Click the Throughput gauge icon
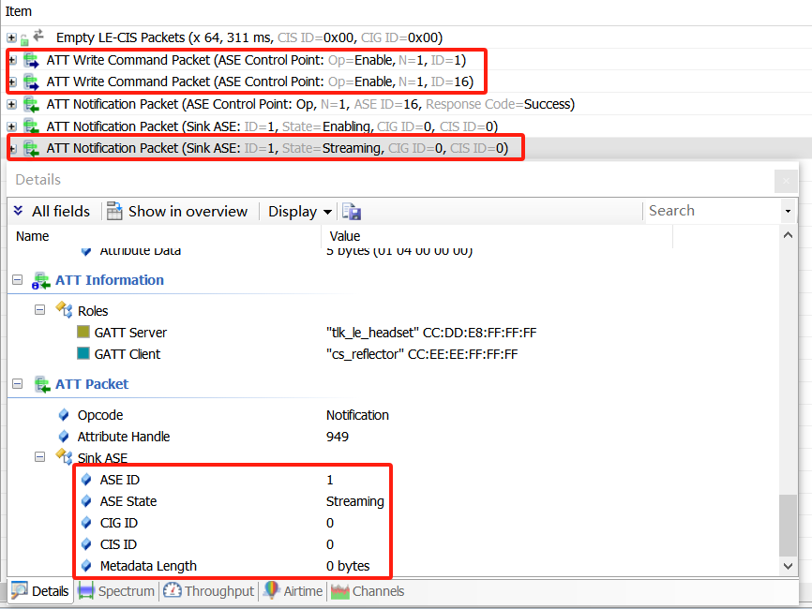The height and width of the screenshot is (609, 812). coord(172,590)
